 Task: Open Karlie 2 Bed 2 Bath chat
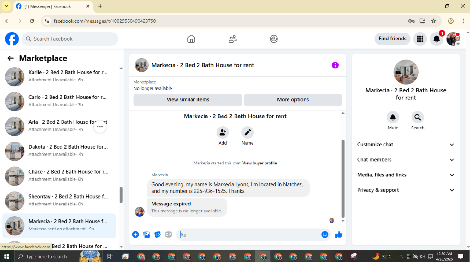59,77
